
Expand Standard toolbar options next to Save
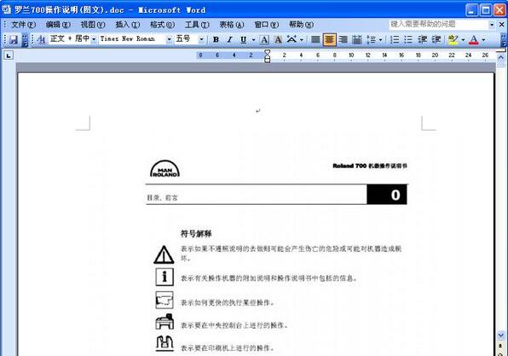[25, 39]
